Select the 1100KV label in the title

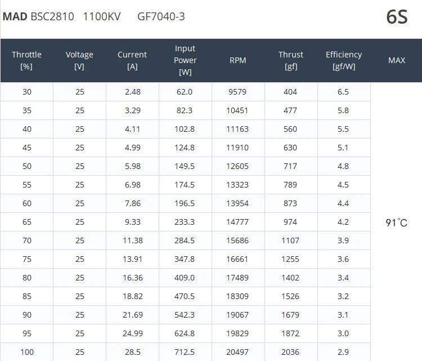click(102, 16)
